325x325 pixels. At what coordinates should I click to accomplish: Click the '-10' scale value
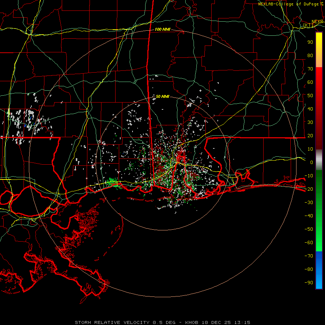pyautogui.click(x=309, y=176)
